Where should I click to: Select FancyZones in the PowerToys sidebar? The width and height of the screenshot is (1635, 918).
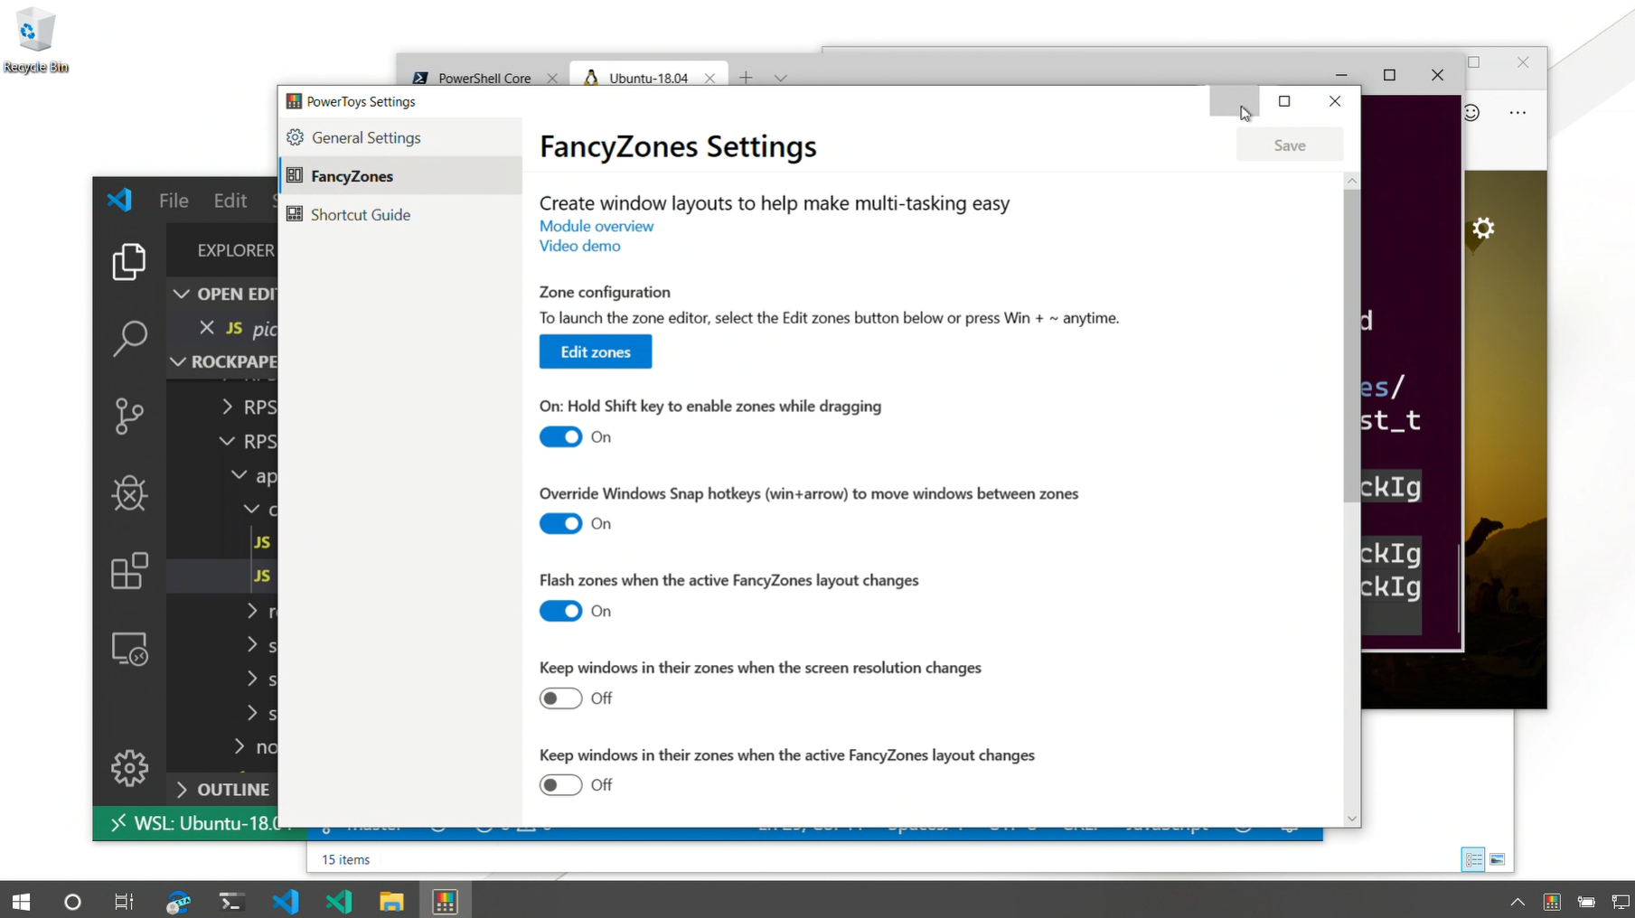tap(400, 176)
